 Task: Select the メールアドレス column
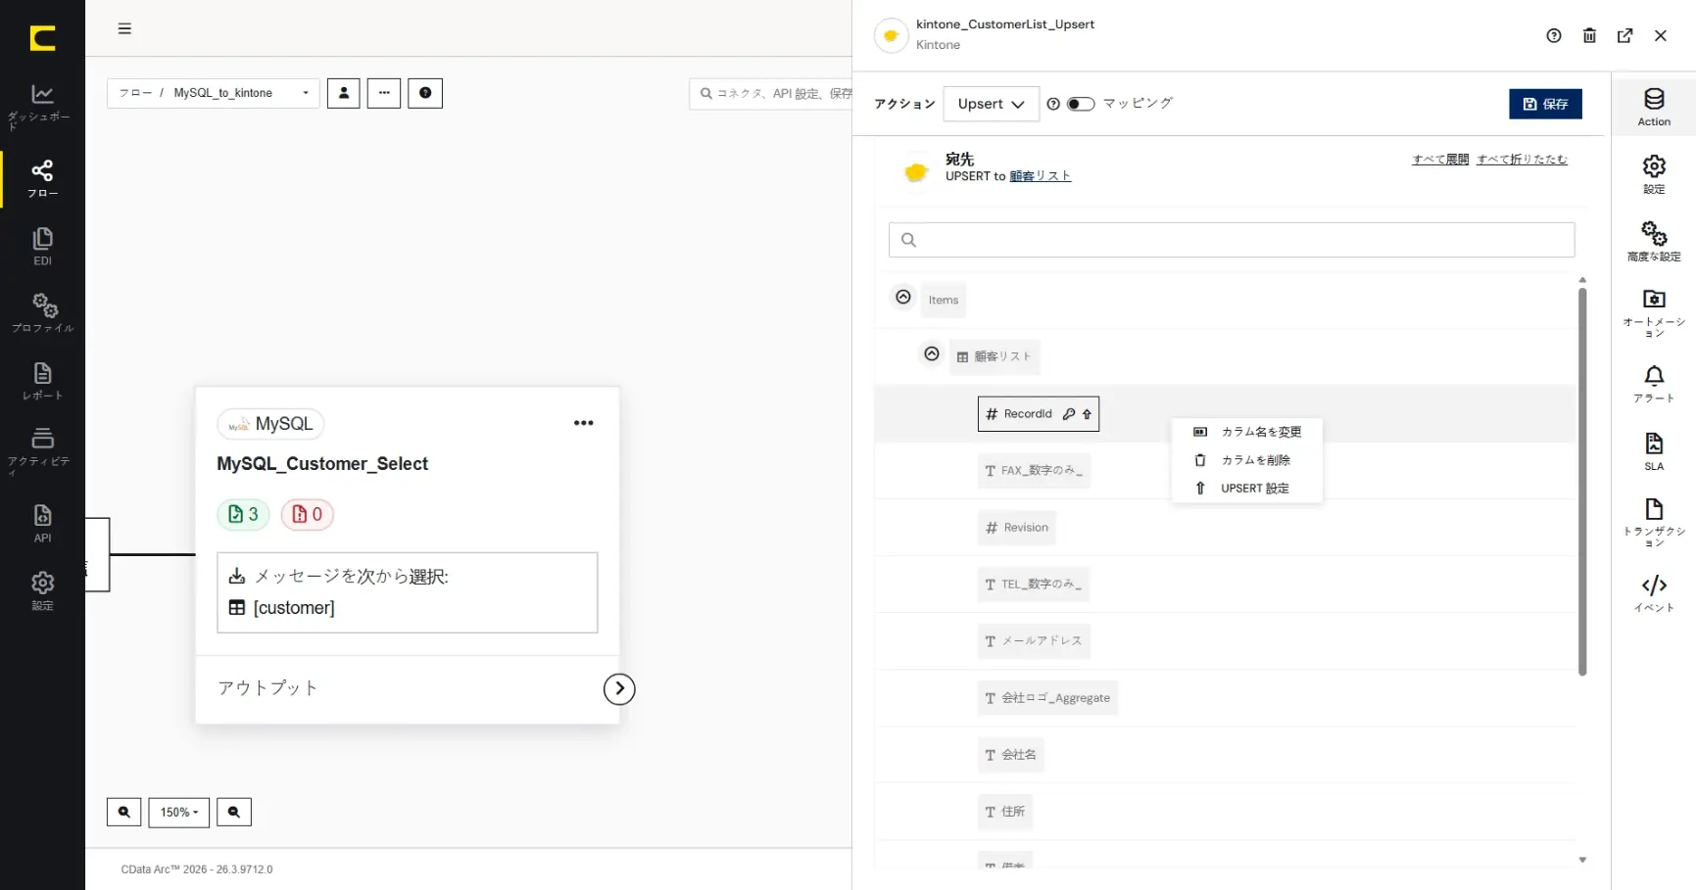tap(1034, 641)
